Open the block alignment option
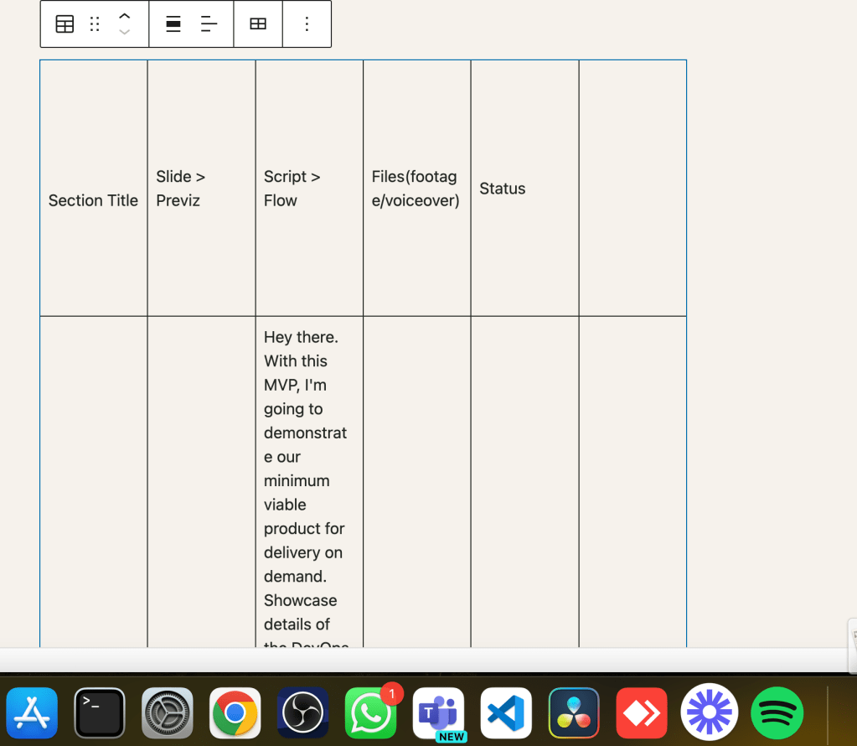Screen dimensions: 857x746 point(173,24)
